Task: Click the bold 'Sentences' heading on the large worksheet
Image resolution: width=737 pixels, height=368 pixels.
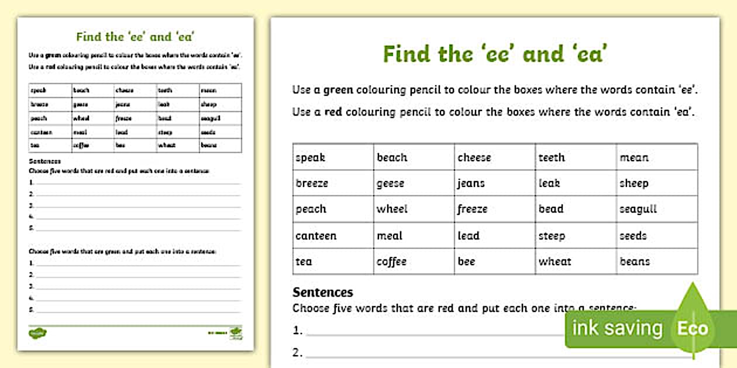Action: 323,292
